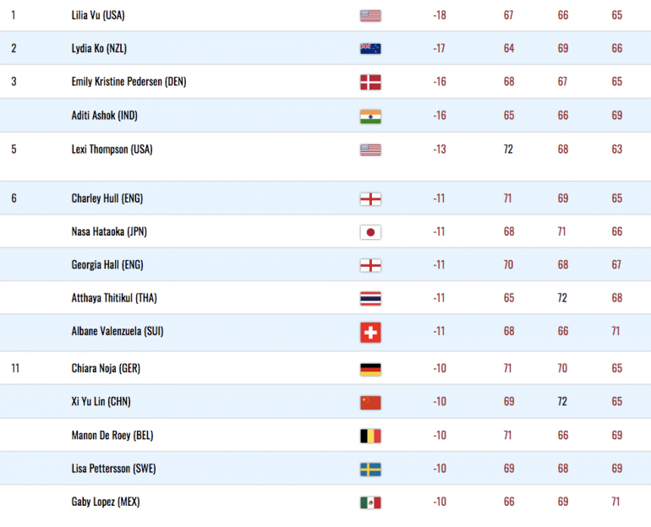Select Lexi Thompson (USA) name

(112, 149)
